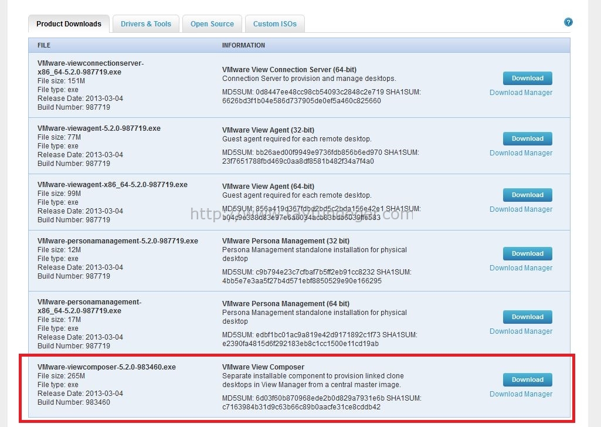Select file name VMware-viewagent-5.2.0-987719.exe
The height and width of the screenshot is (427, 601).
(99, 128)
